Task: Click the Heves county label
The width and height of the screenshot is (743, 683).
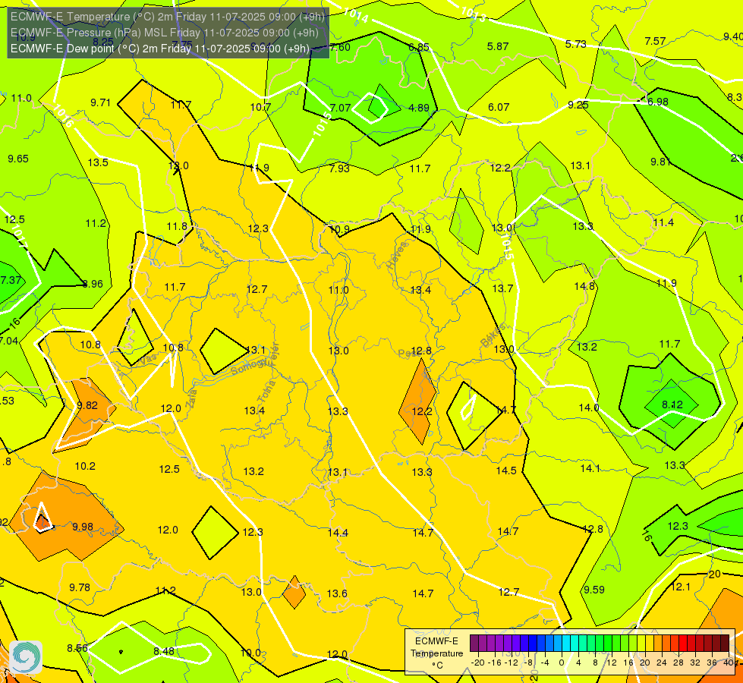Action: coord(397,256)
